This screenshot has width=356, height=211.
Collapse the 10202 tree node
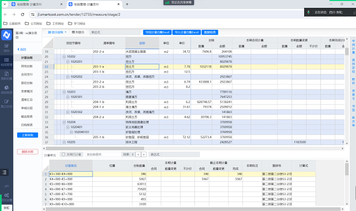pos(64,57)
